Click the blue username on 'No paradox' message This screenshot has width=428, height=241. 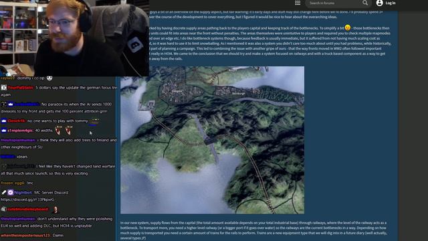(27, 104)
